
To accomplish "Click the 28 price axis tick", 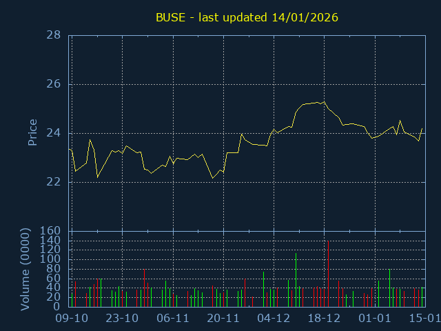I will pos(54,35).
